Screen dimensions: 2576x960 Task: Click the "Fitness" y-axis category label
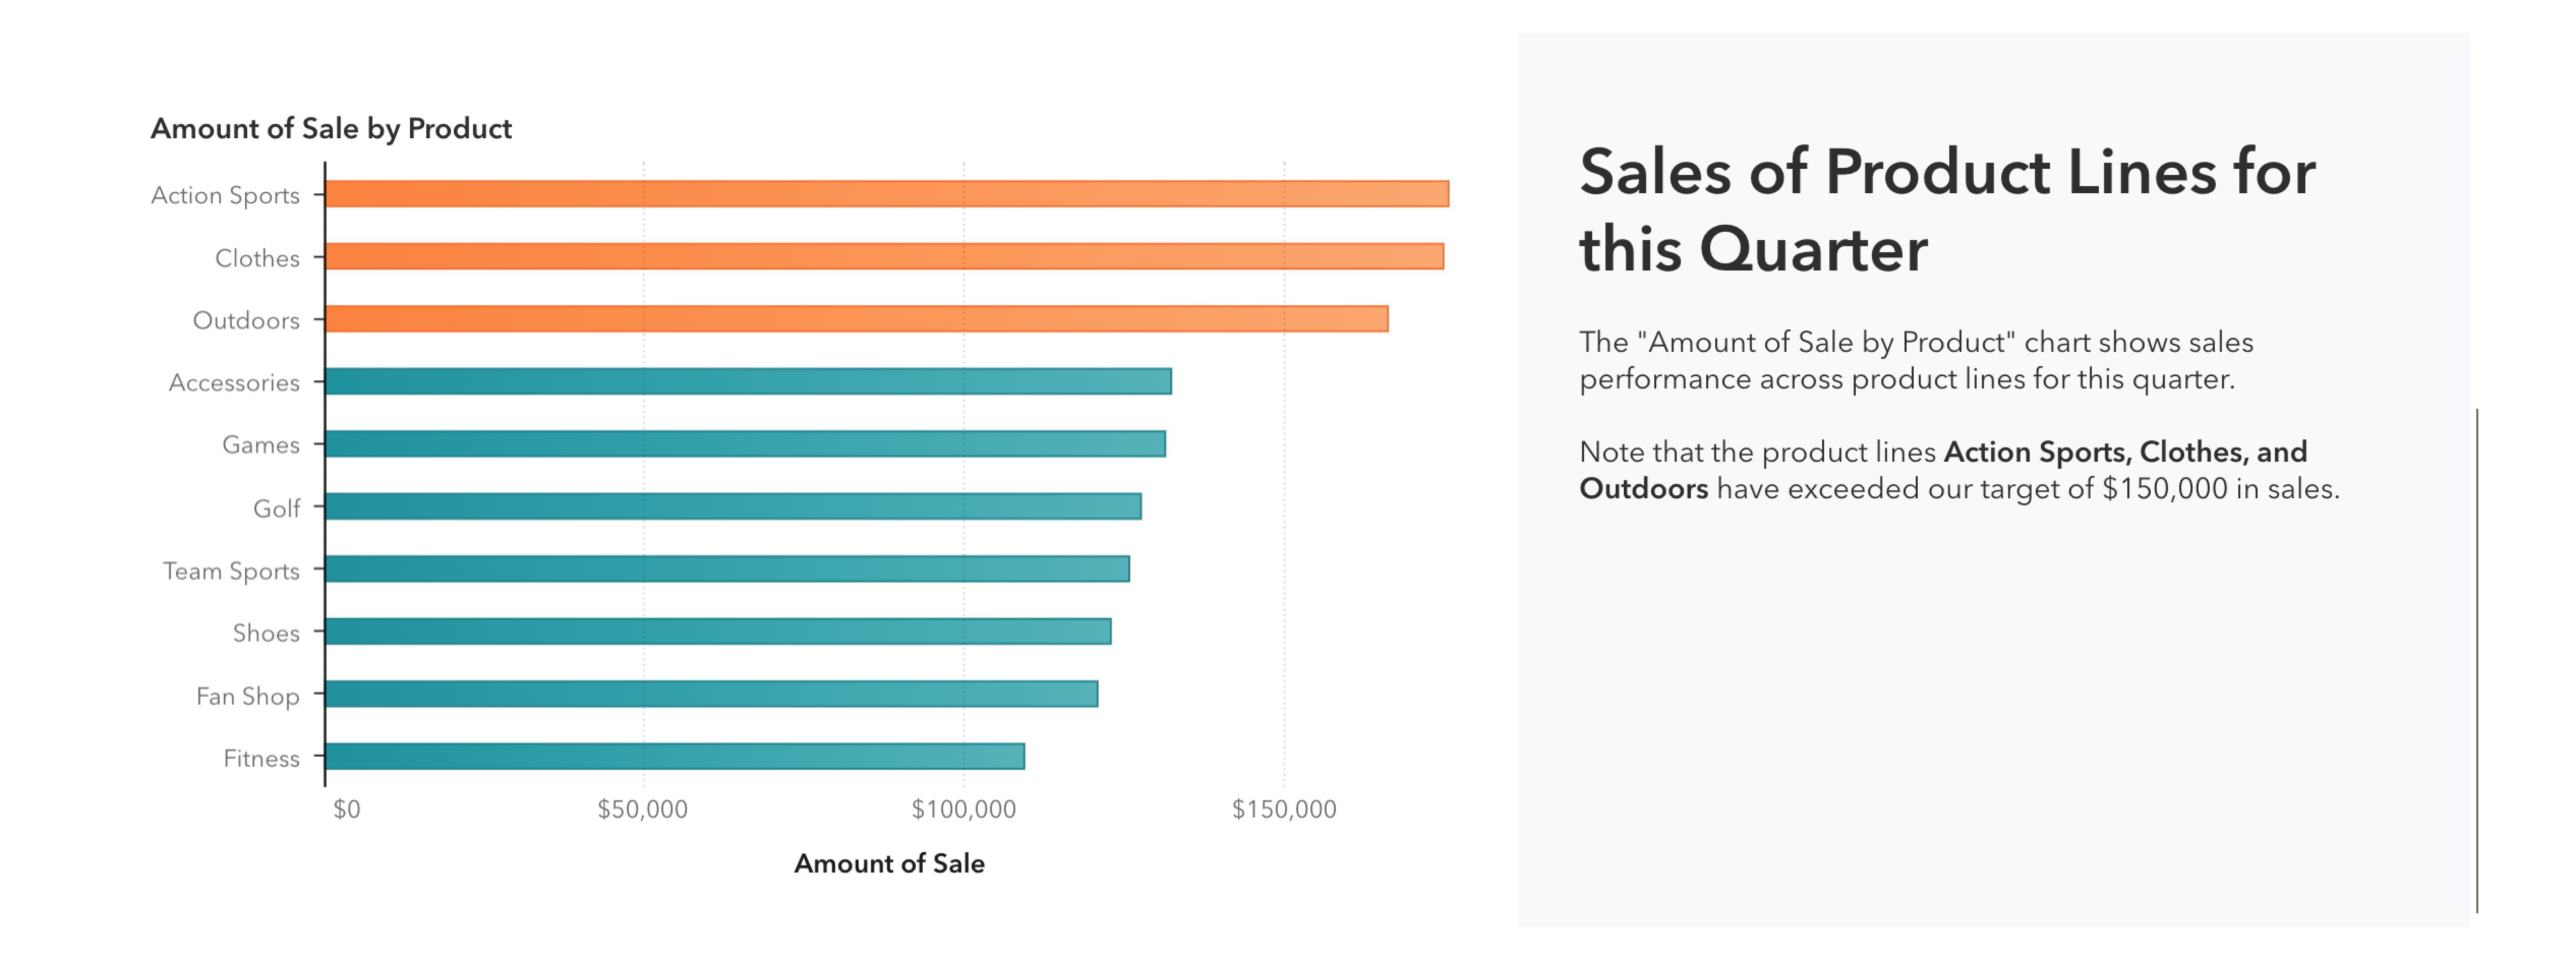[x=261, y=758]
